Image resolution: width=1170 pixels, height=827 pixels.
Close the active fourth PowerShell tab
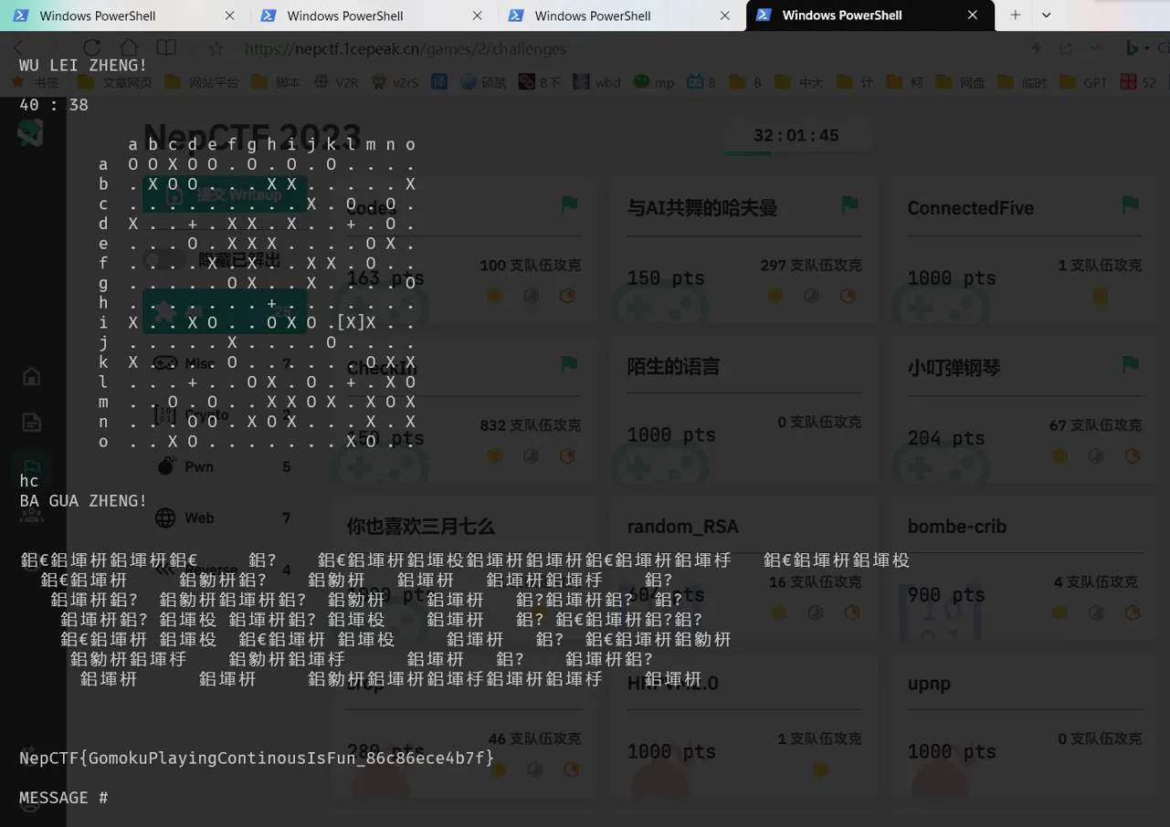(972, 16)
